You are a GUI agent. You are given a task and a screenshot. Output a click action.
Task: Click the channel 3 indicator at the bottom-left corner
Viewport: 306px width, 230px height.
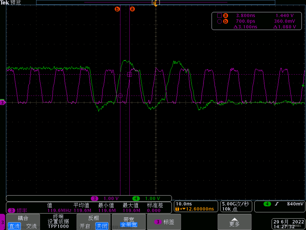2,222
